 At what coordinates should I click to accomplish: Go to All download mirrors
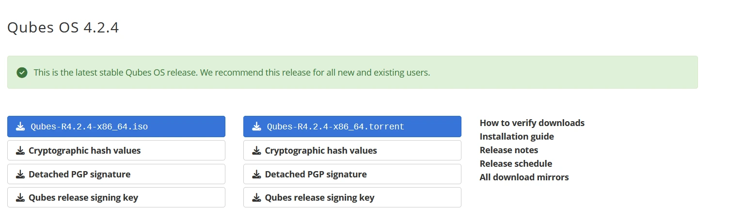tap(524, 177)
